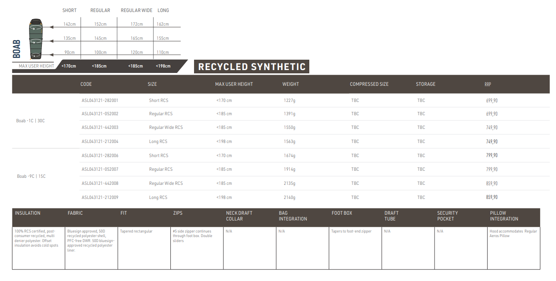556x281 pixels.
Task: Click the 1550g weight value
Action: 289,128
